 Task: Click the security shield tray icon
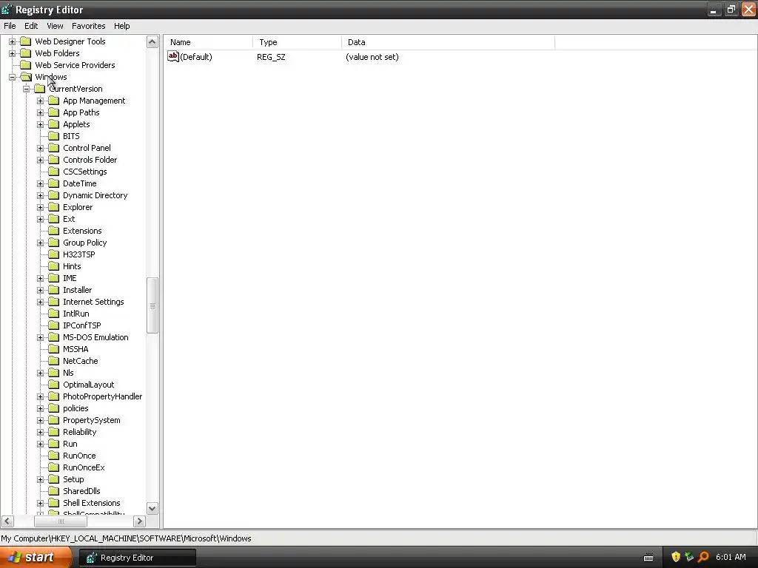[676, 557]
